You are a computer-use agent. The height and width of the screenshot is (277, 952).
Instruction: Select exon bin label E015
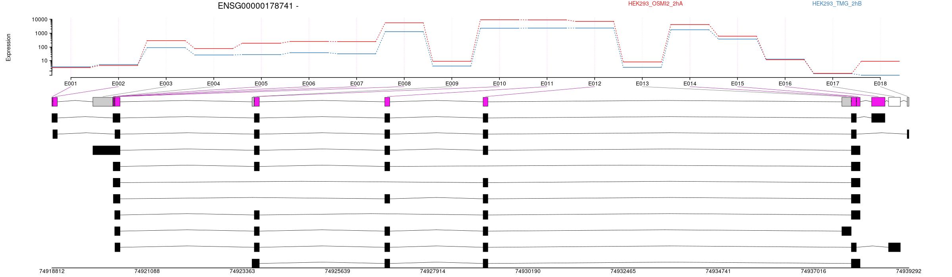coord(737,83)
